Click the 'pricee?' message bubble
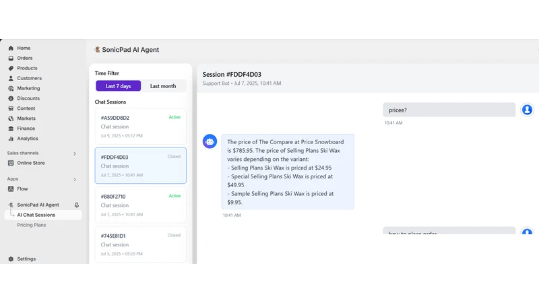The image size is (539, 303). (449, 110)
